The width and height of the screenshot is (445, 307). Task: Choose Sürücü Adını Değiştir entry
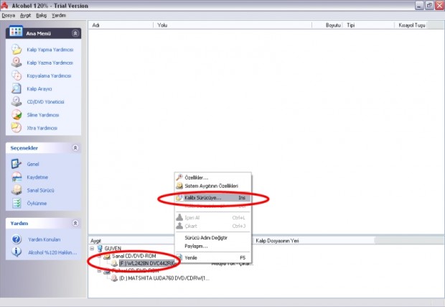tap(213, 238)
